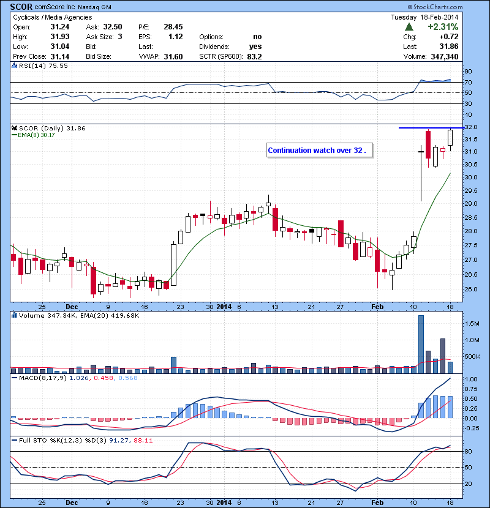Select the Cyclicals / Media Agencies sector text
Screen dimensions: 490x508
click(x=53, y=17)
